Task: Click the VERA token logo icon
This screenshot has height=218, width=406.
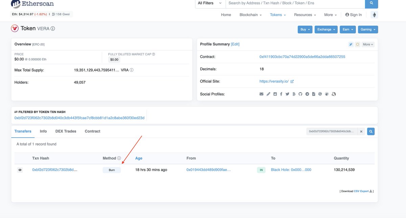Action: click(15, 28)
